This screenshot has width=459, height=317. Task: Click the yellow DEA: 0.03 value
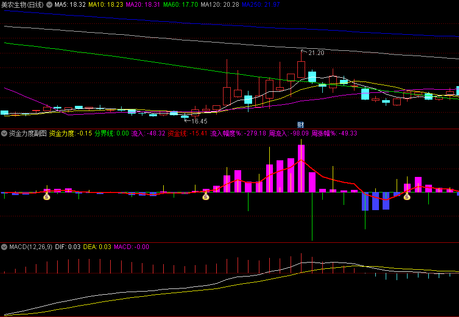point(97,247)
